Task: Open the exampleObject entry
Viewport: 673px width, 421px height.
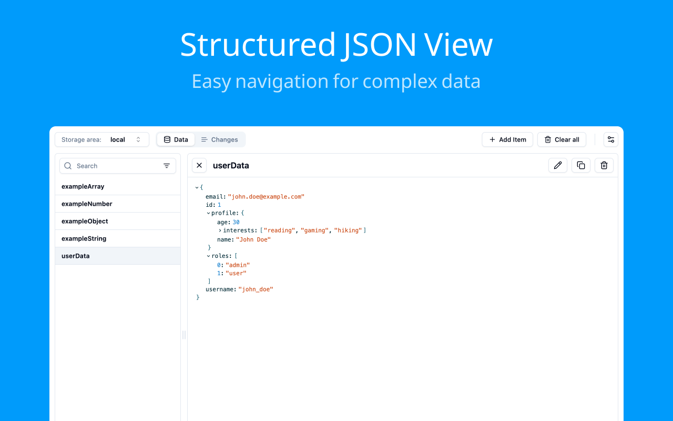Action: pyautogui.click(x=118, y=221)
